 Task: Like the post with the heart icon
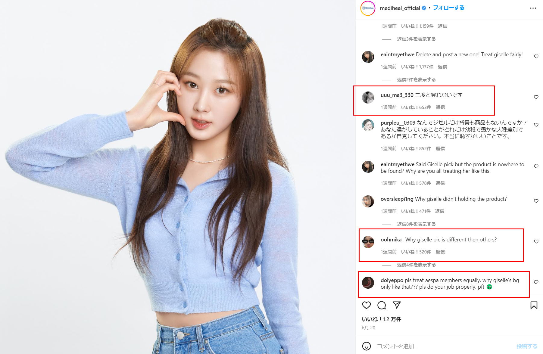click(366, 305)
